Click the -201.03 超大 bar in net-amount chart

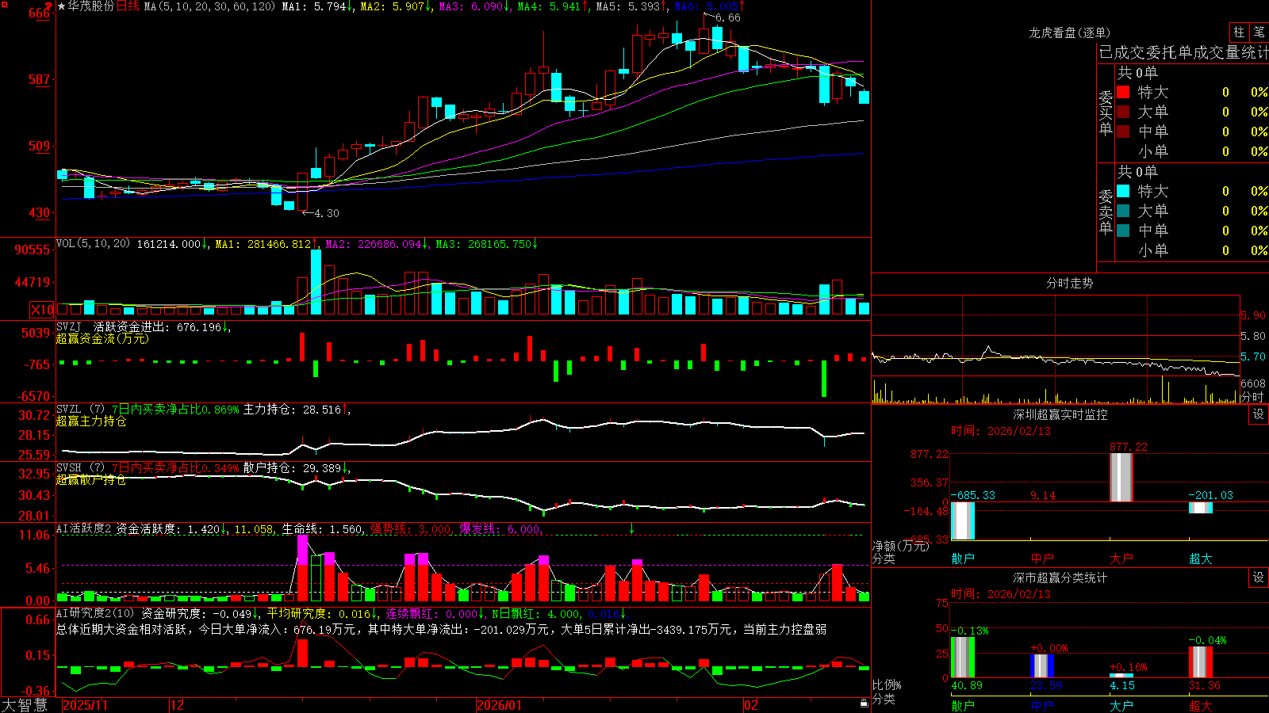(1200, 507)
